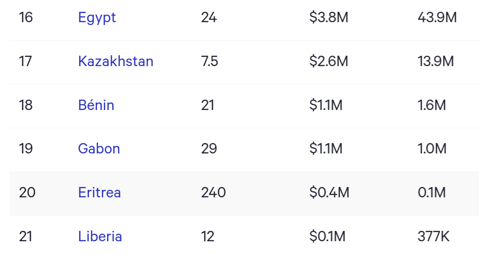
Task: Click rank number 17 in the table
Action: click(x=26, y=61)
